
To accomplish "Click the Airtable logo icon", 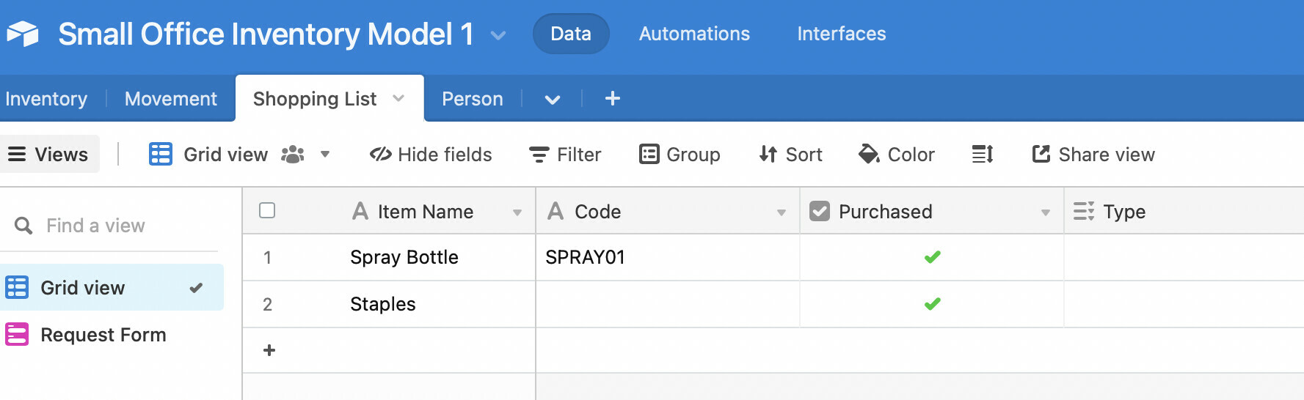I will point(23,34).
